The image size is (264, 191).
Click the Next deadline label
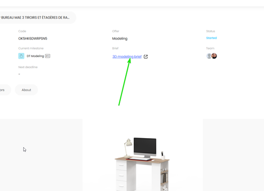(x=28, y=67)
